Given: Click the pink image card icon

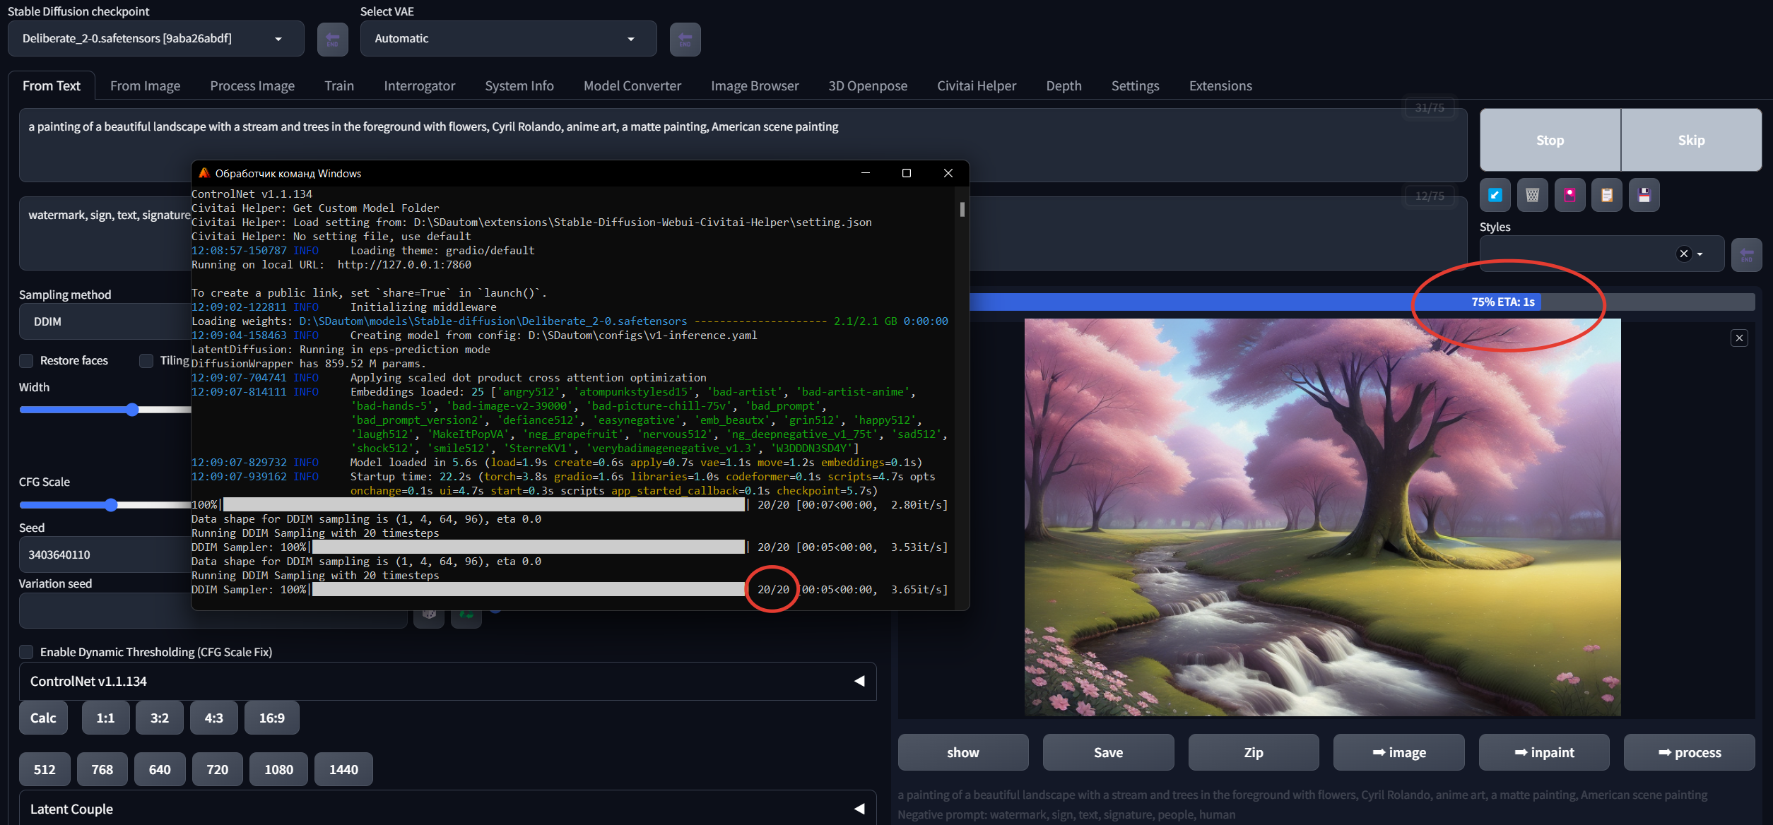Looking at the screenshot, I should coord(1569,195).
